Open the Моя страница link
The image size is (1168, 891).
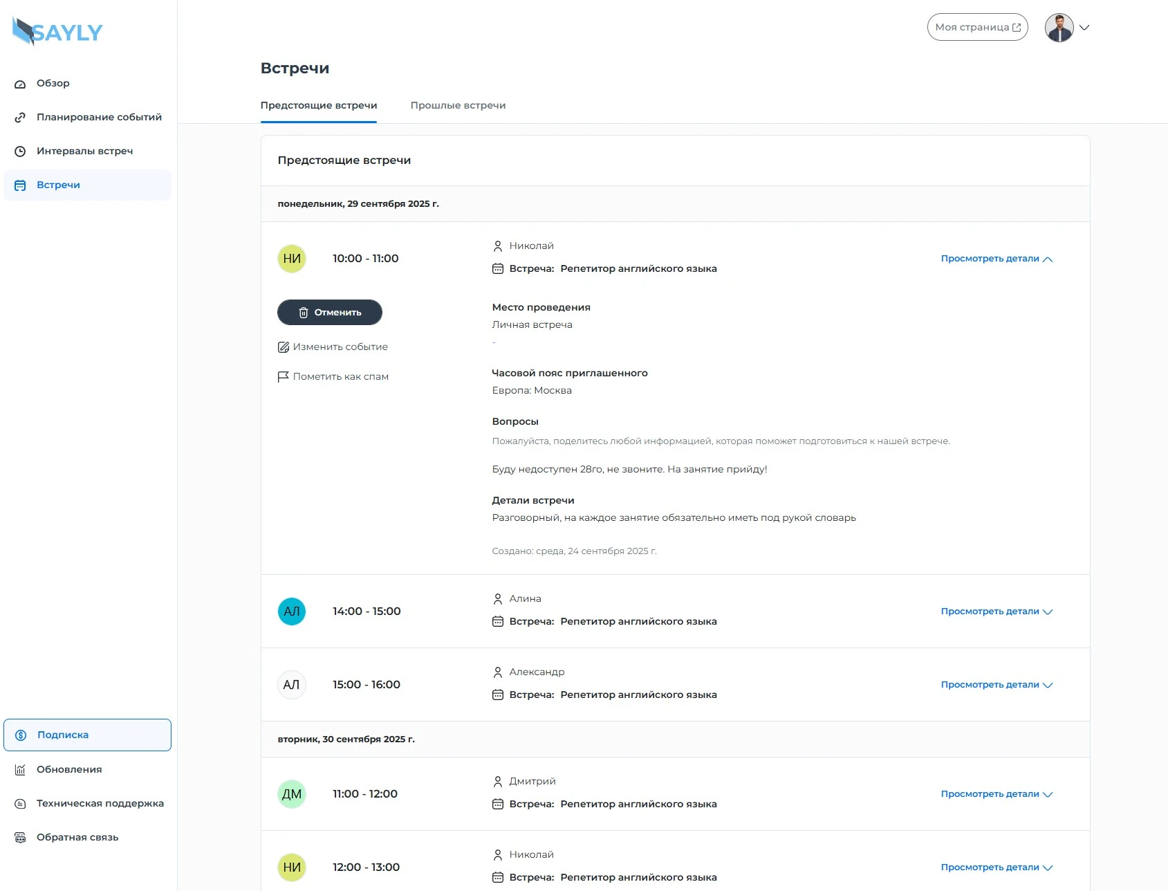point(977,28)
